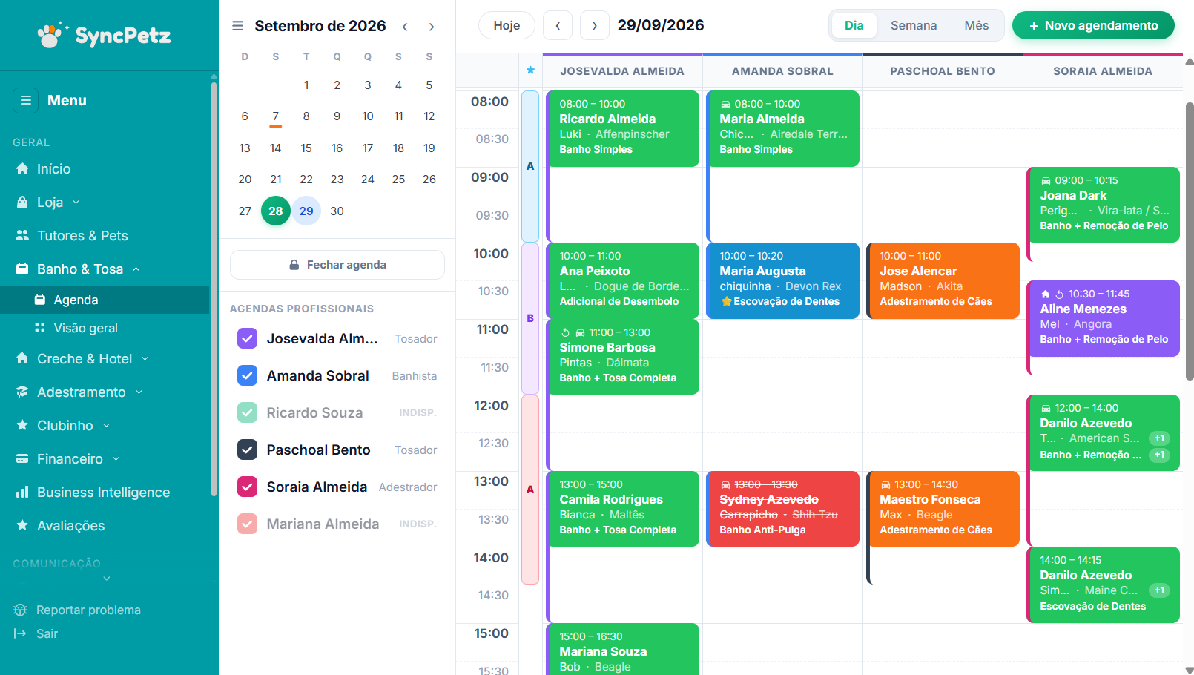The image size is (1194, 675).
Task: Click the Agenda calendar icon in sidebar
Action: 40,300
